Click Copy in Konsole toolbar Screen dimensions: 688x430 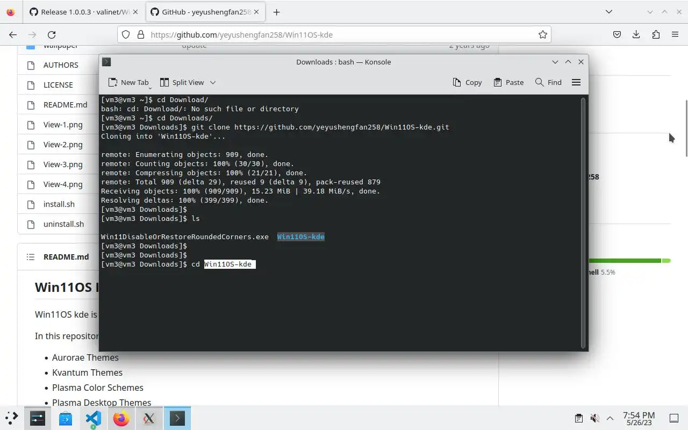coord(467,82)
